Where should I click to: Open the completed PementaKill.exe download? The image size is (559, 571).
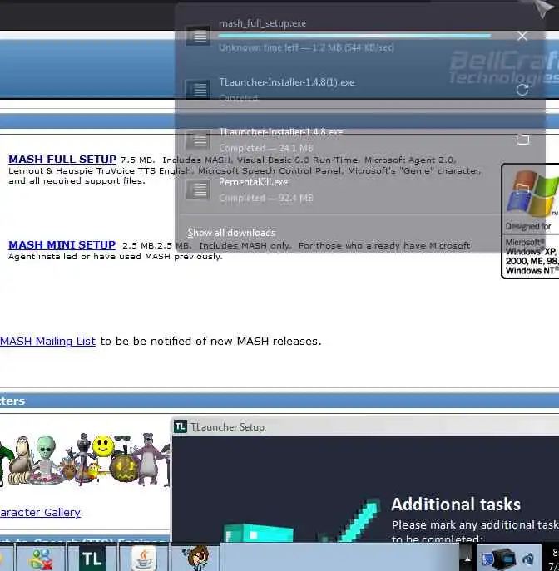click(x=253, y=182)
